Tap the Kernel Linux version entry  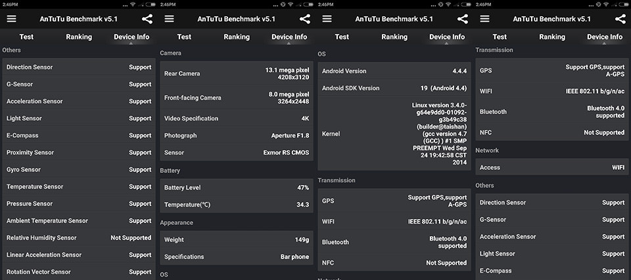(394, 134)
